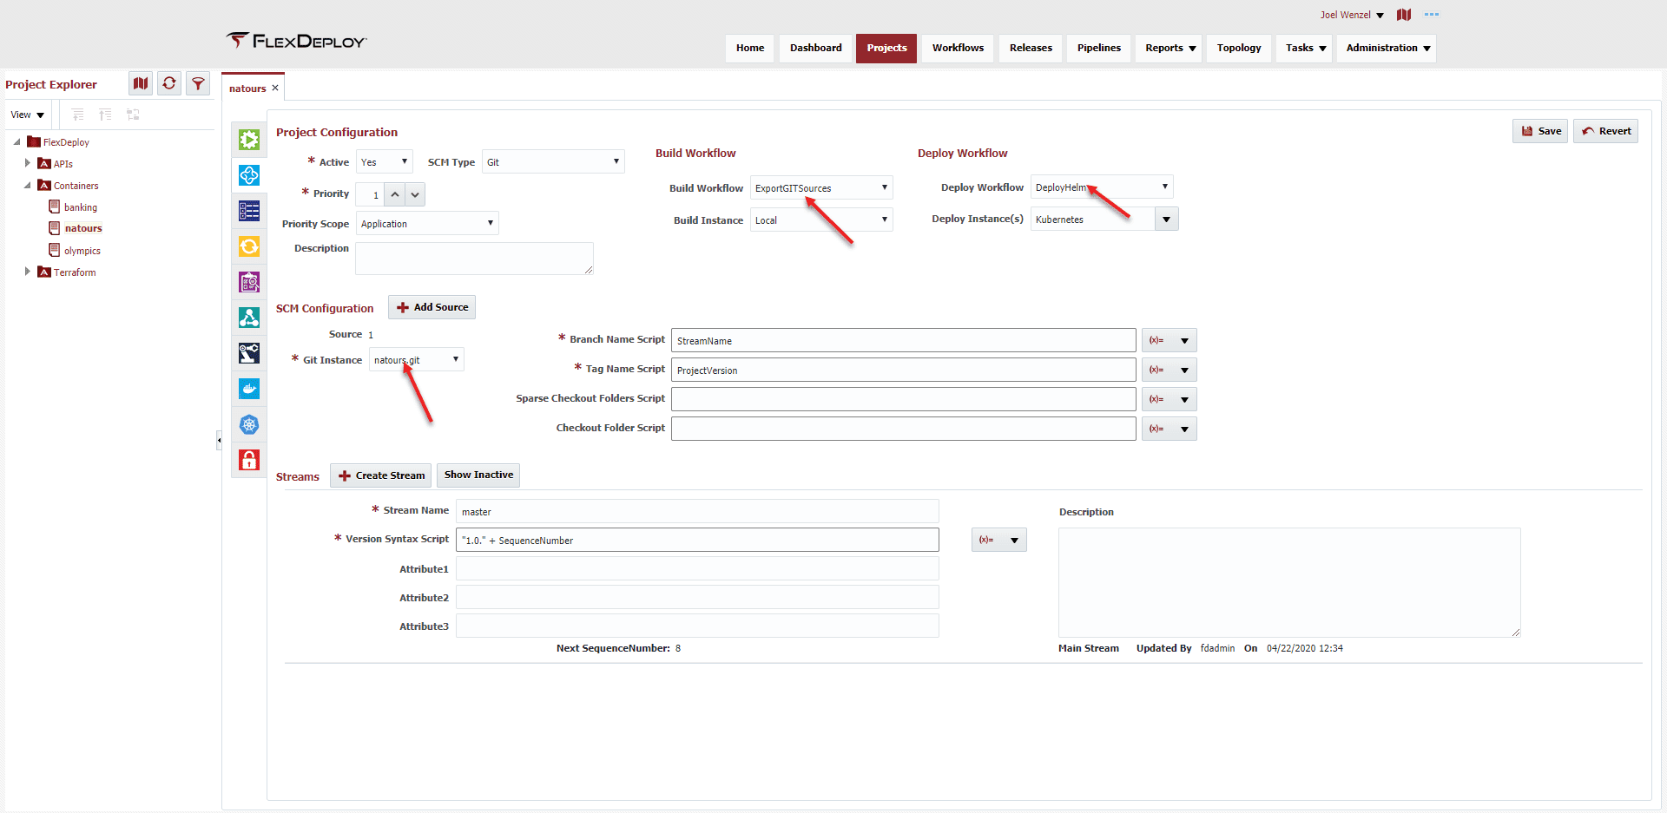Click the project Description text area

click(x=474, y=259)
